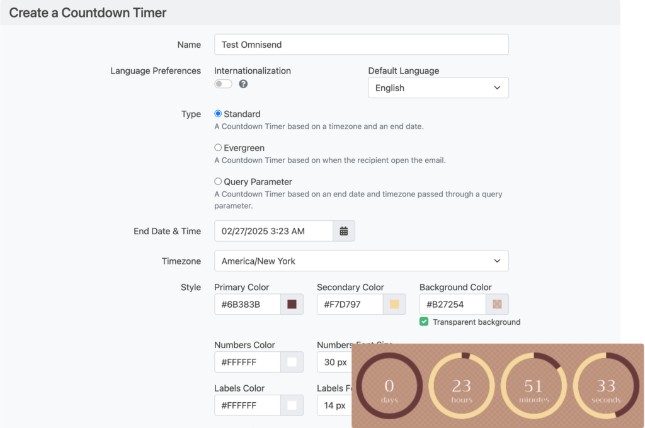Open the Numbers Color swatch picker

pos(292,362)
